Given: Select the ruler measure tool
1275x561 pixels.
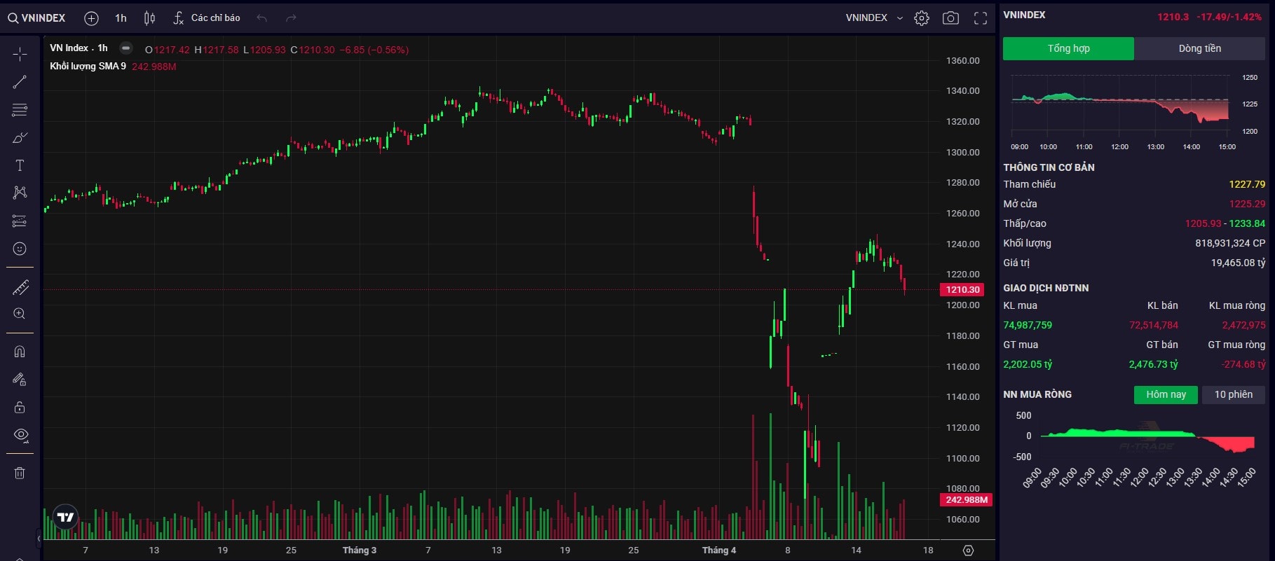Looking at the screenshot, I should [20, 286].
